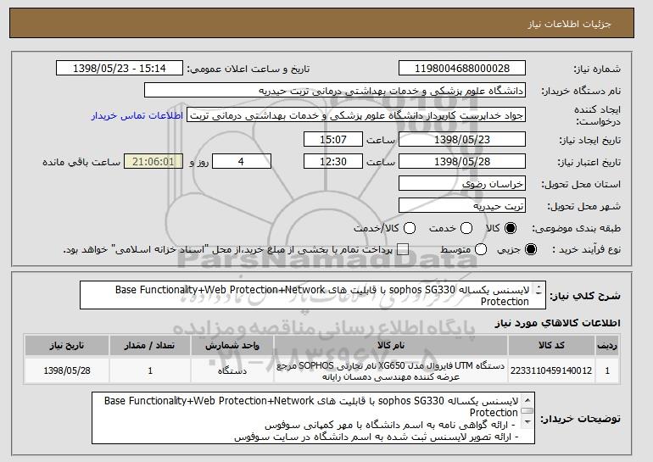Click the 1398/05/28 need-date table cell
This screenshot has width=653, height=462.
[x=67, y=370]
